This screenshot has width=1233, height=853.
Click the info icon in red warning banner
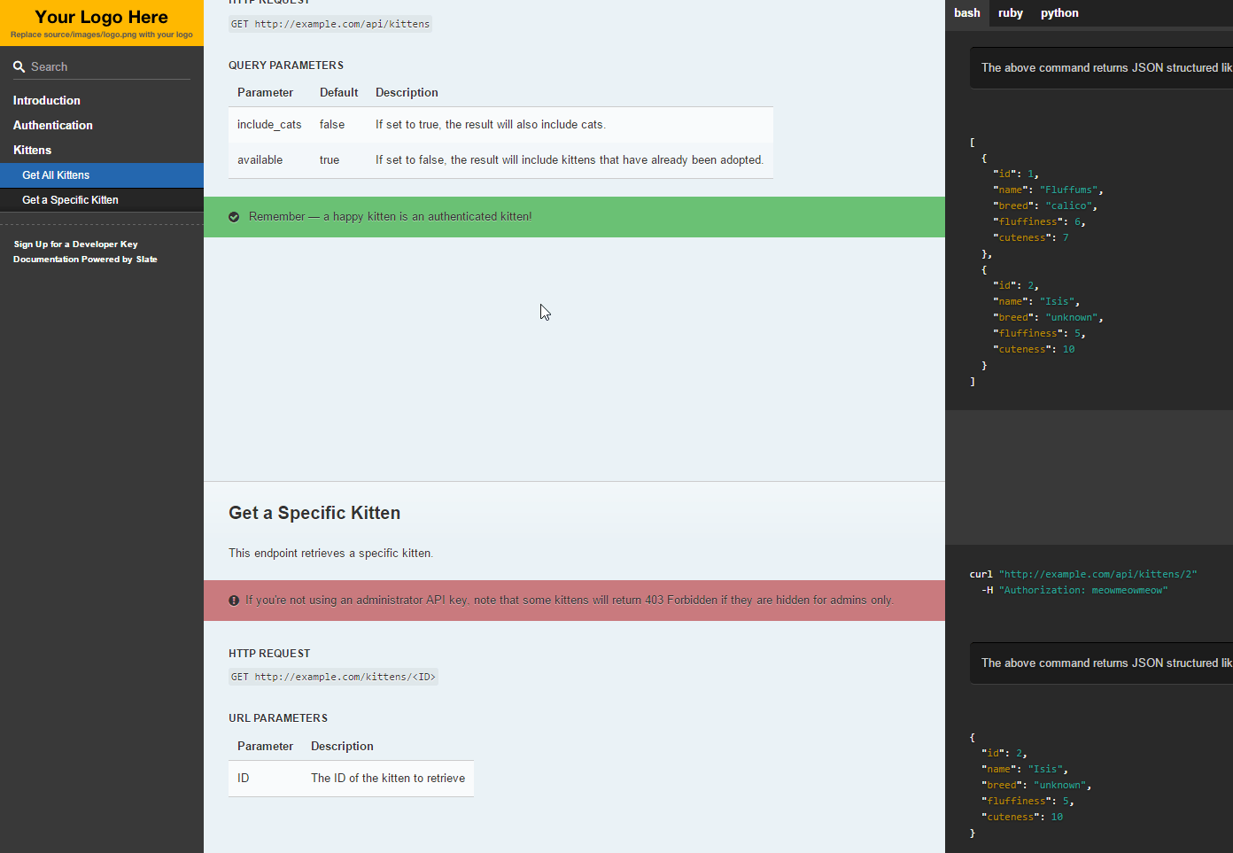(233, 600)
